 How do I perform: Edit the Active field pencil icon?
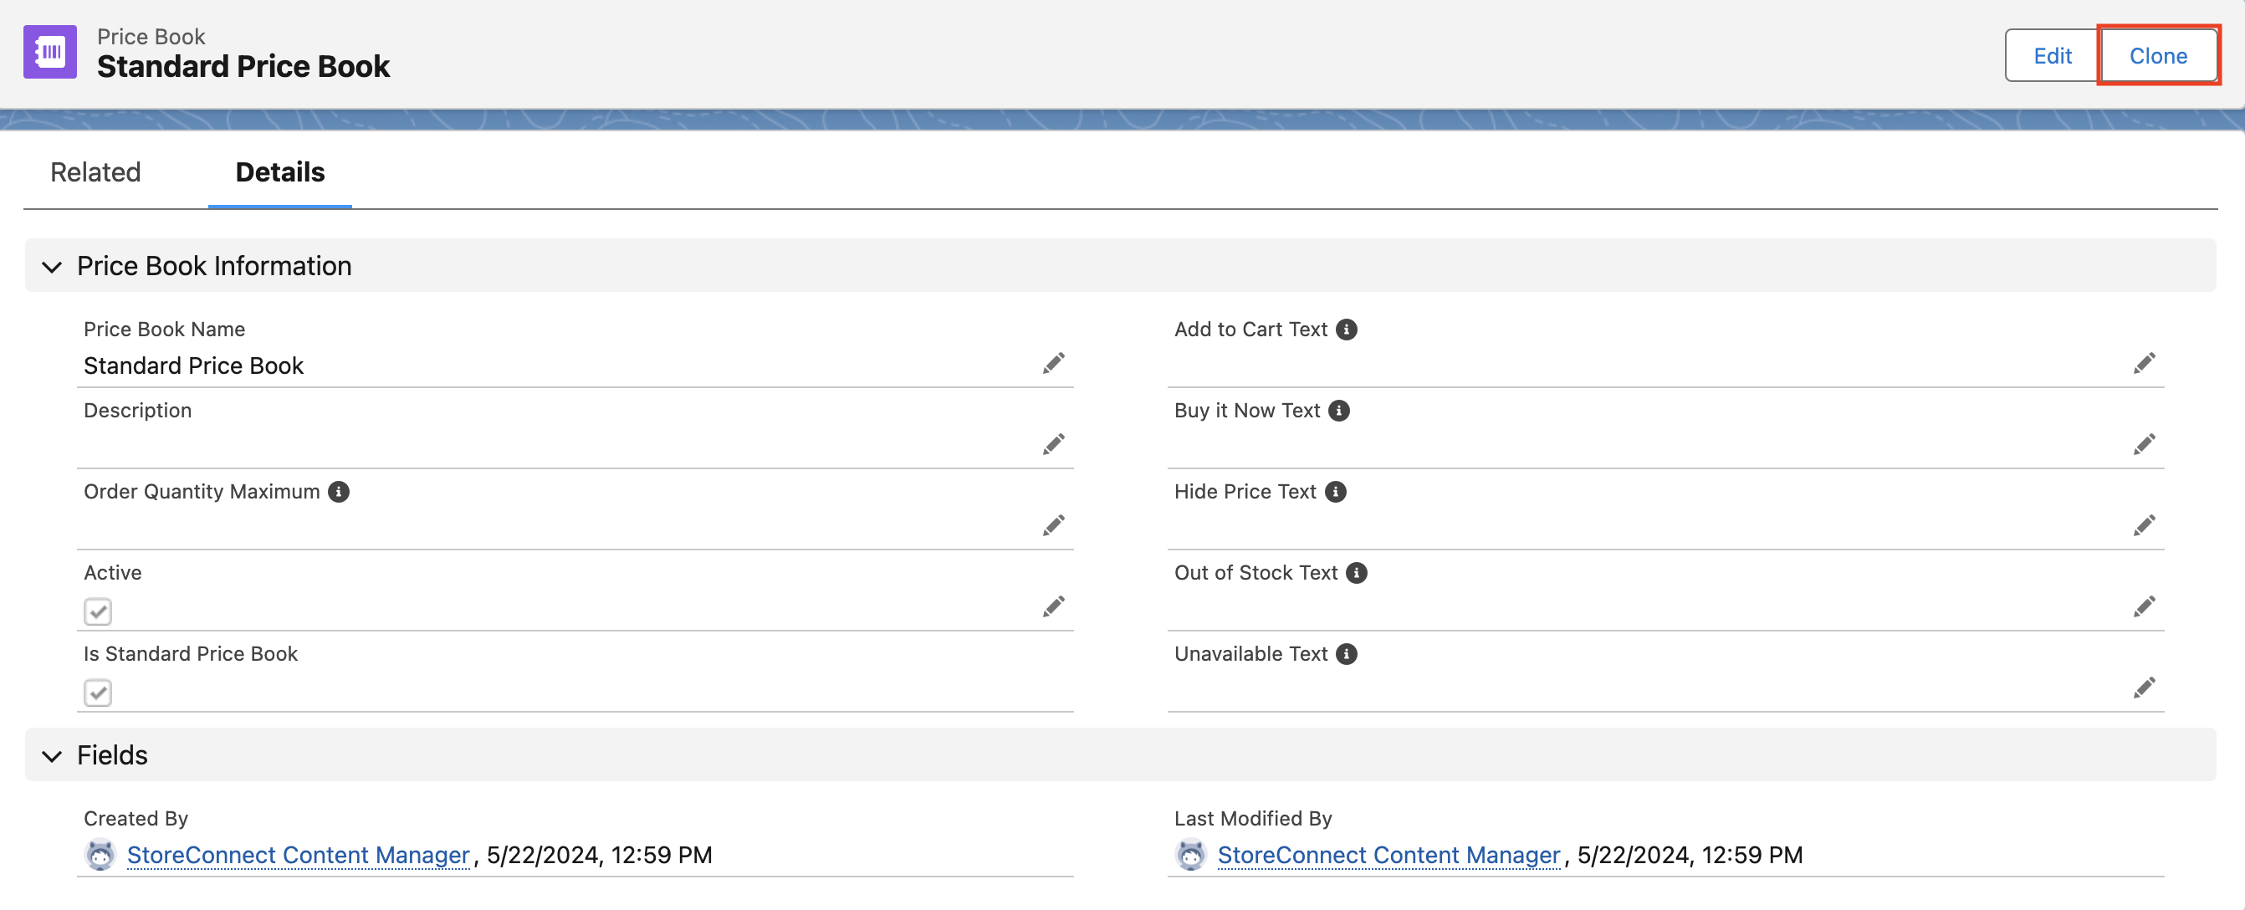click(1054, 606)
